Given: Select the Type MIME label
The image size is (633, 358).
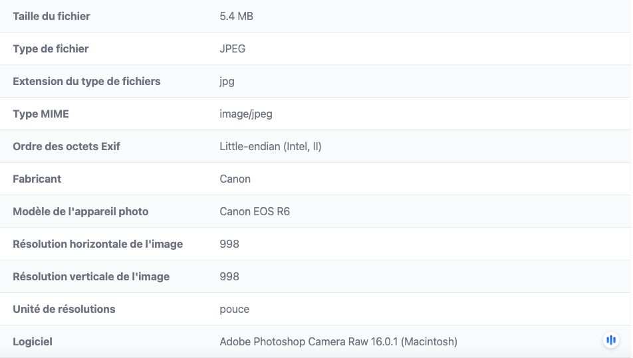Looking at the screenshot, I should pos(41,114).
